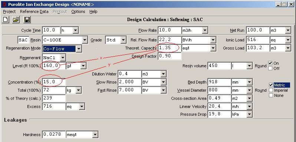The width and height of the screenshot is (296, 142).
Task: Click the Gross Load field showing 103,2
Action: 258,48
